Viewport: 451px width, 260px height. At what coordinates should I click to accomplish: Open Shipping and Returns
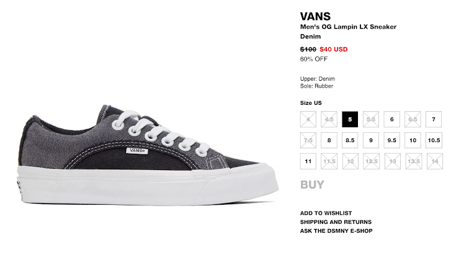coord(336,222)
